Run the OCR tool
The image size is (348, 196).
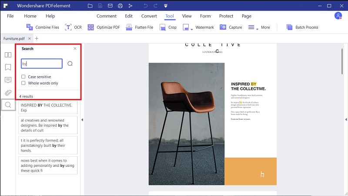click(x=73, y=27)
